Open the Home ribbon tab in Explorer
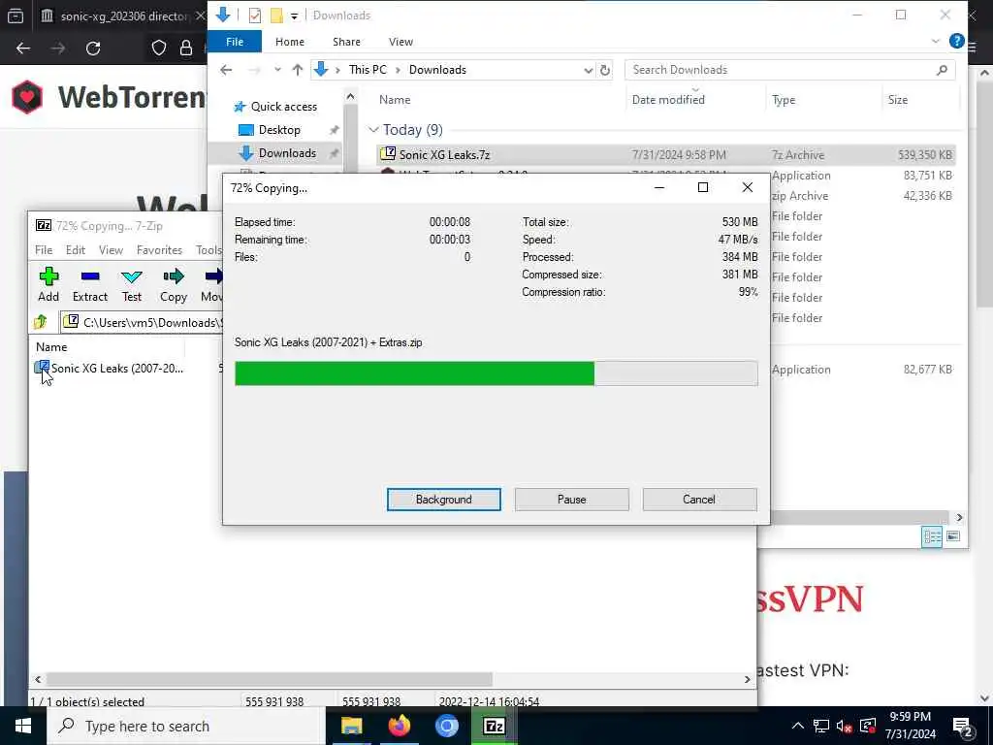Screen dimensions: 993x745 (289, 42)
